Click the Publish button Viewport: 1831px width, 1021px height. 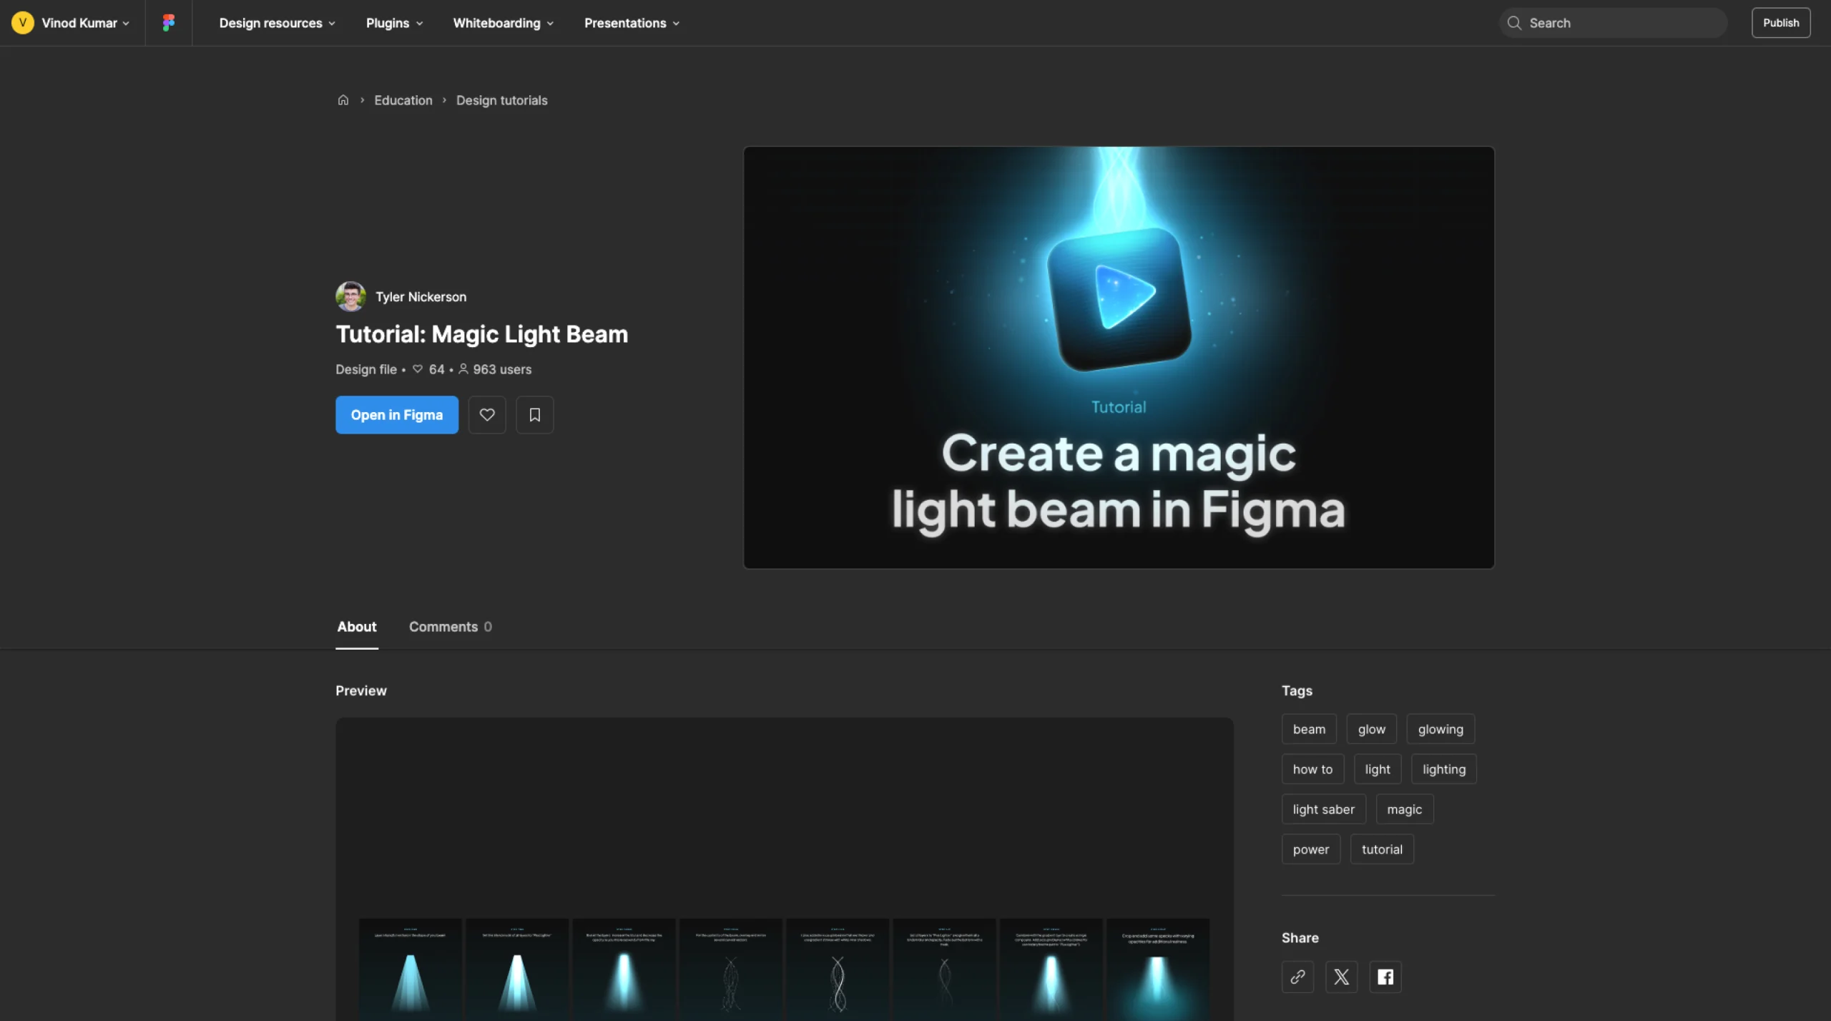pos(1781,23)
